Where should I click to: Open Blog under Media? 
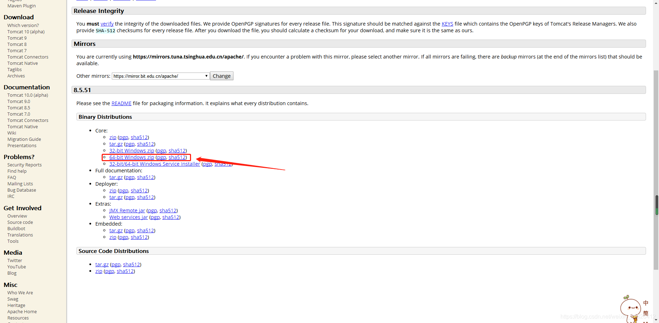pyautogui.click(x=12, y=273)
